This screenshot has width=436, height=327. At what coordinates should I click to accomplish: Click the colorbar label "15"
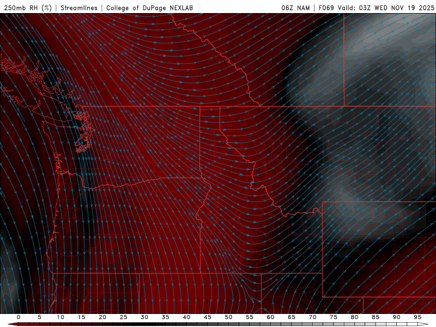pyautogui.click(x=81, y=317)
